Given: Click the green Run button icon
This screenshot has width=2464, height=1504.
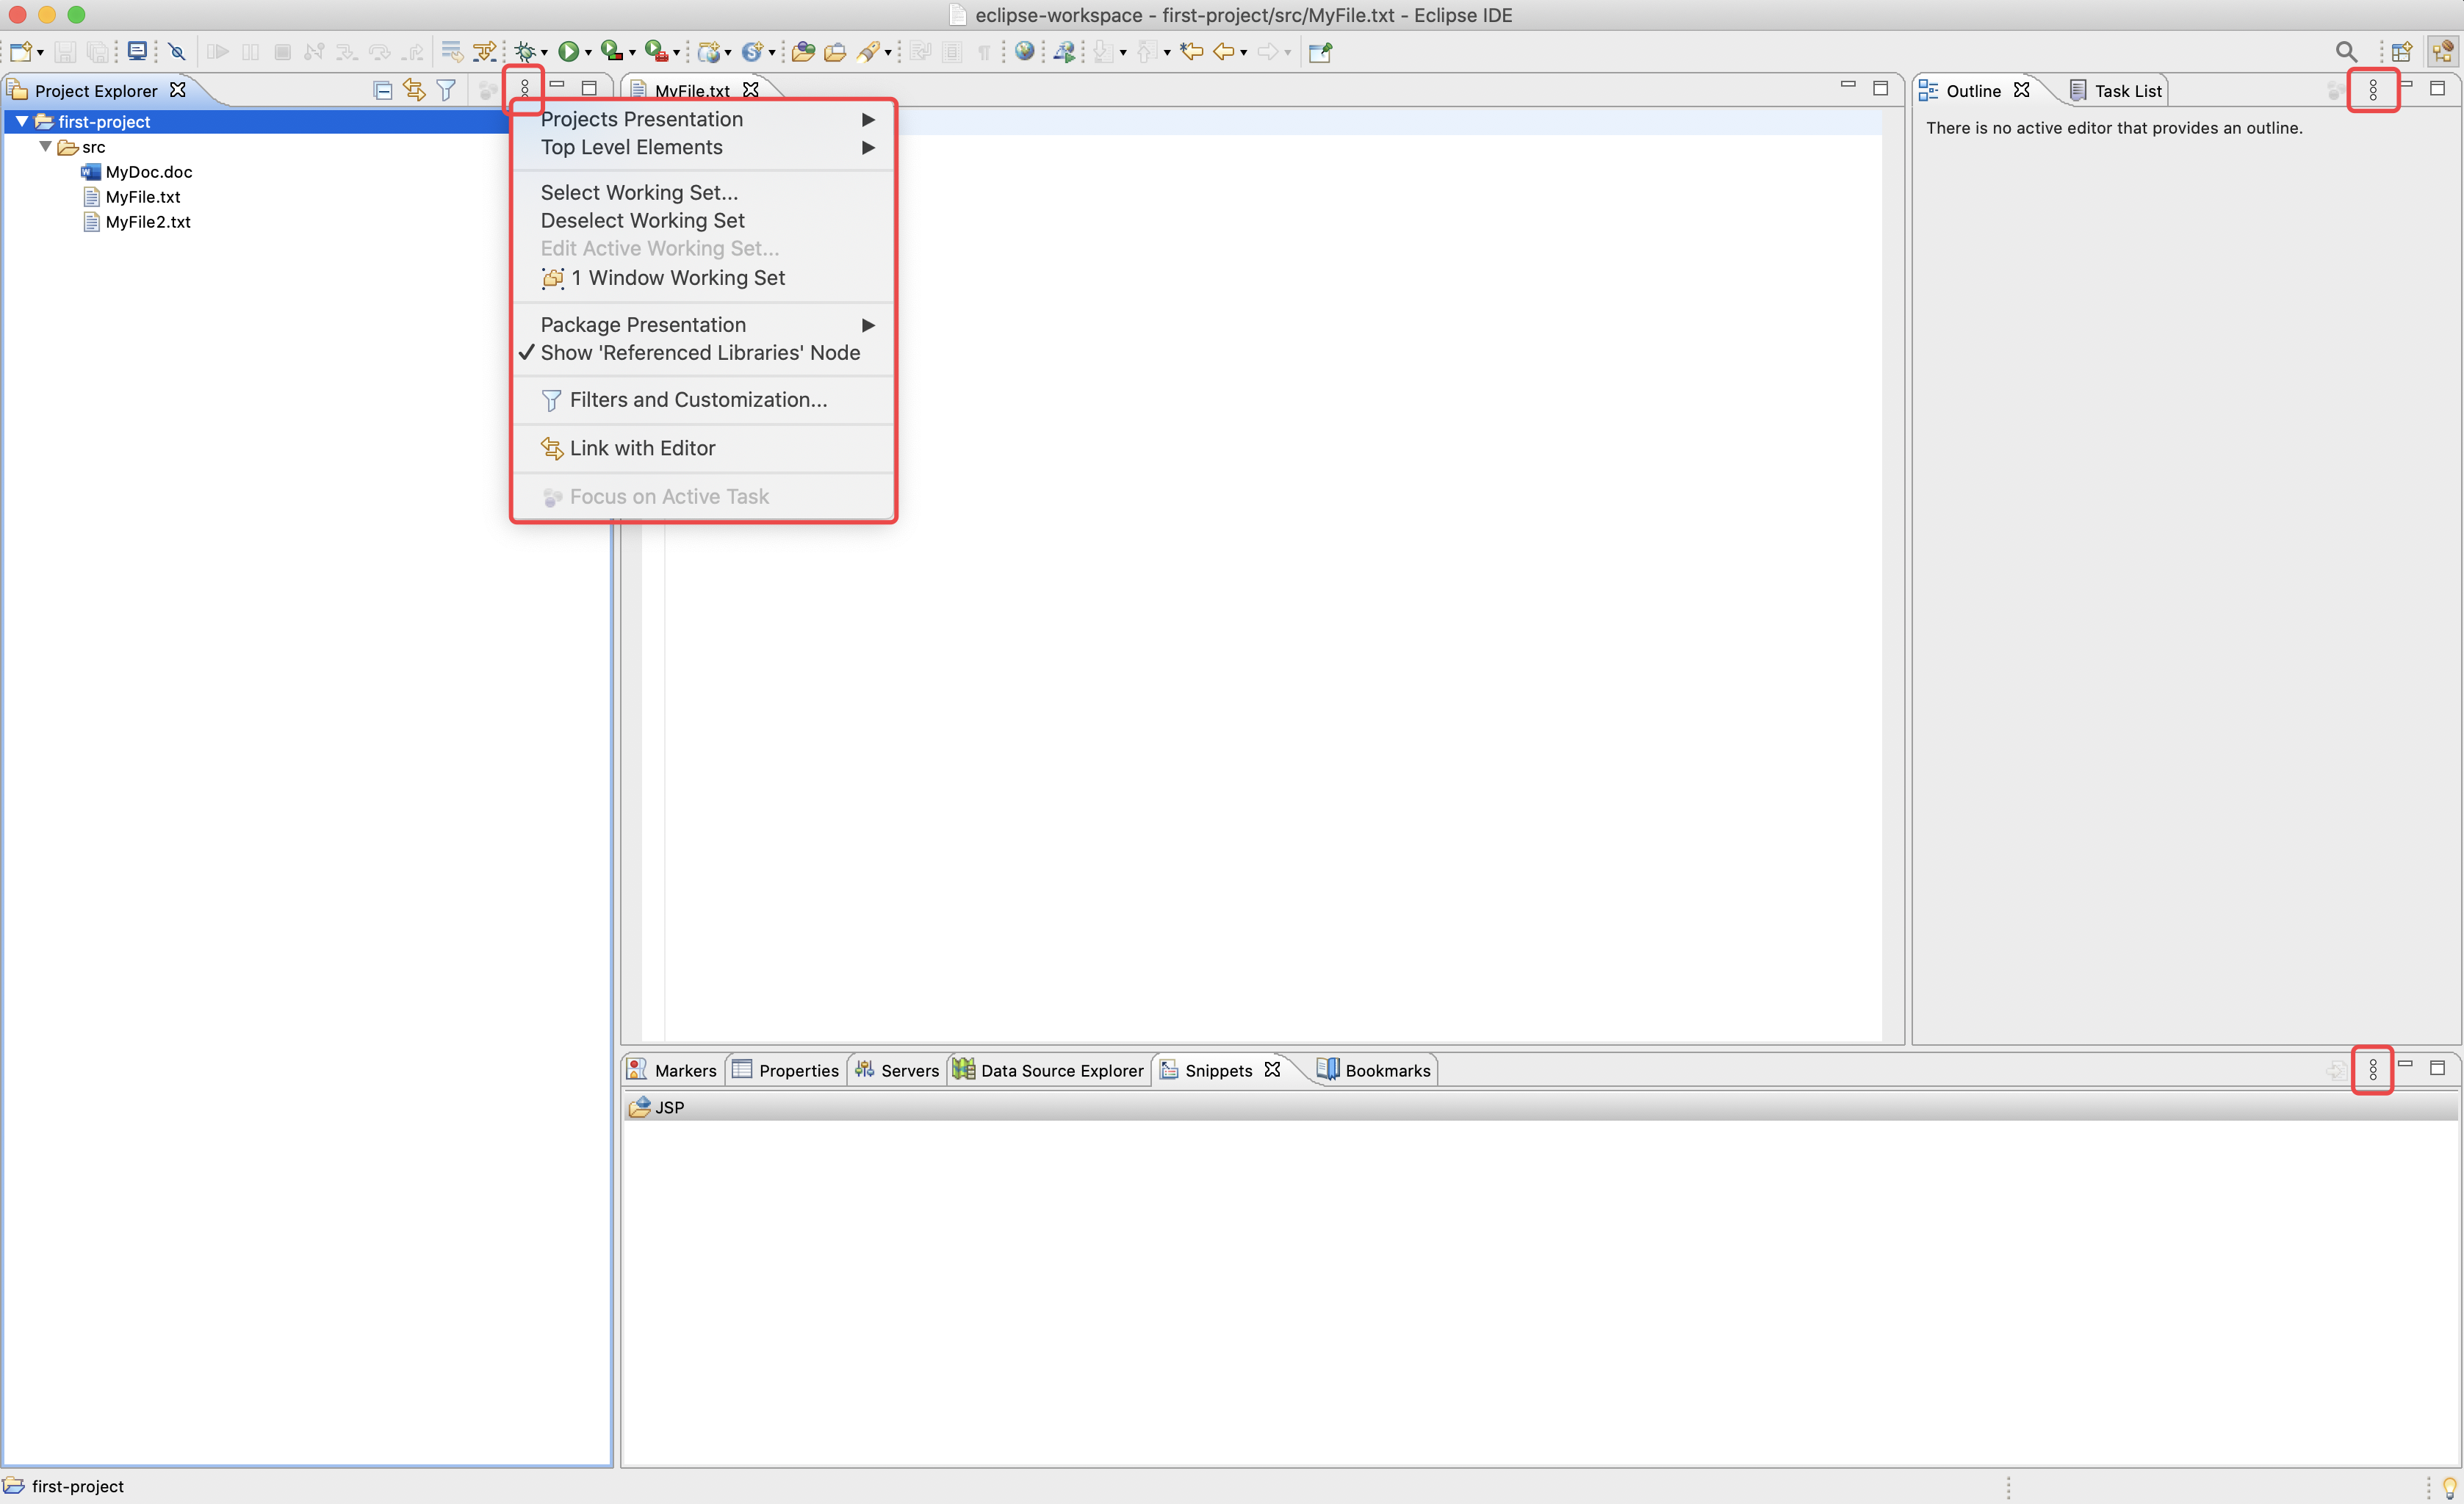Looking at the screenshot, I should pyautogui.click(x=568, y=52).
